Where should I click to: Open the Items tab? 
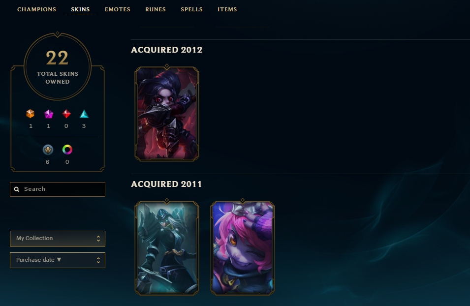pyautogui.click(x=227, y=9)
